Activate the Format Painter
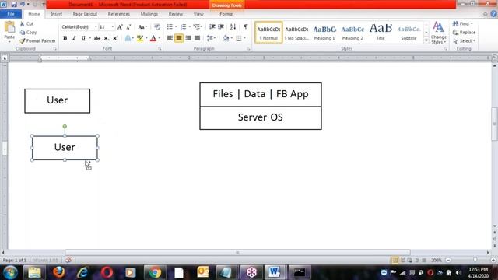 37,41
